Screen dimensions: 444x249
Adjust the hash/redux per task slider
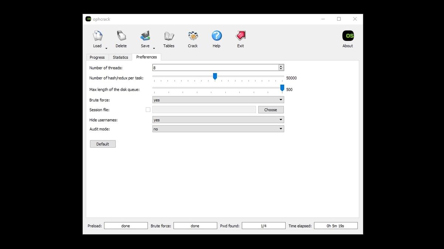pos(215,76)
